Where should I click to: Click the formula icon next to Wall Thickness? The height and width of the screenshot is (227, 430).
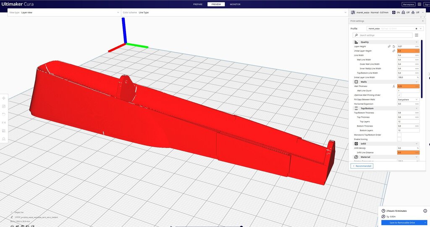point(393,86)
